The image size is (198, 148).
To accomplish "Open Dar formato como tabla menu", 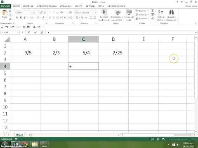I will point(118,15).
